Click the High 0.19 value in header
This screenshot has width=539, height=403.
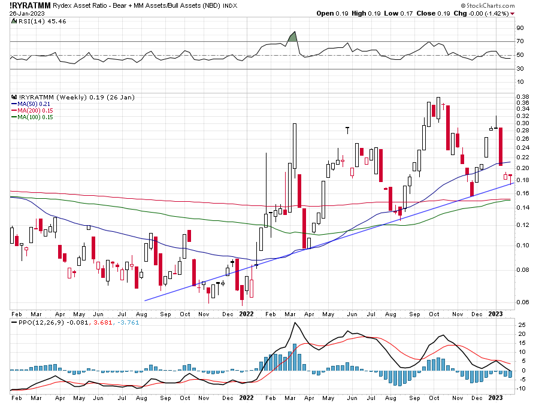pos(366,13)
